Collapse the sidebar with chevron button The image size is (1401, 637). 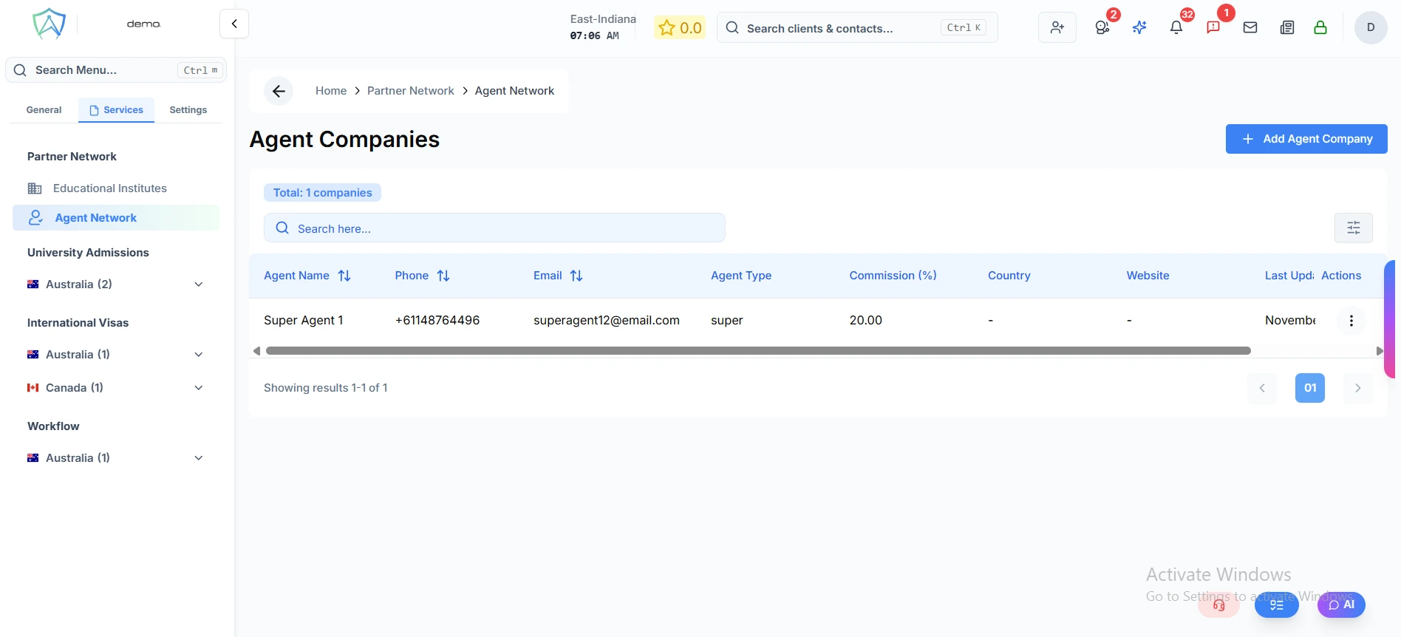pyautogui.click(x=234, y=24)
